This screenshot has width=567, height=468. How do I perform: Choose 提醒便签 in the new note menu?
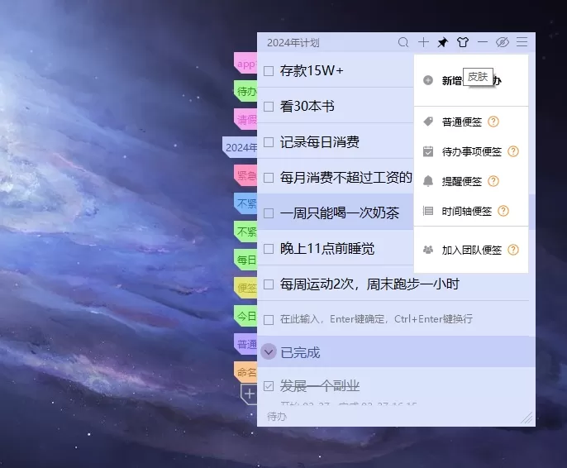tap(461, 181)
